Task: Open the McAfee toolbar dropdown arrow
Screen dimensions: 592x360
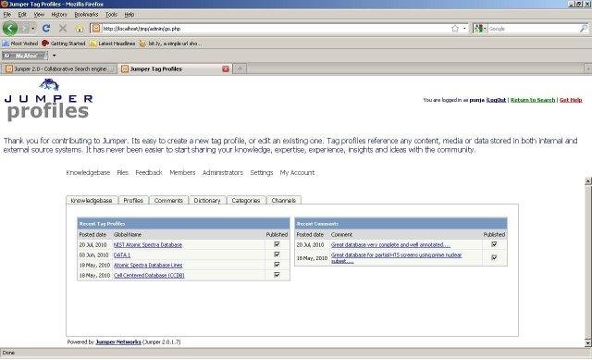Action: [54, 56]
